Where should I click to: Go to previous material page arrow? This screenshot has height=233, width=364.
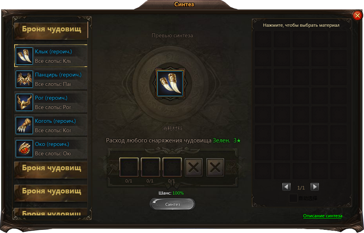tap(286, 187)
